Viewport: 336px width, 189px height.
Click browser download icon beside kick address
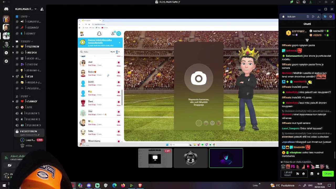[x=318, y=17]
